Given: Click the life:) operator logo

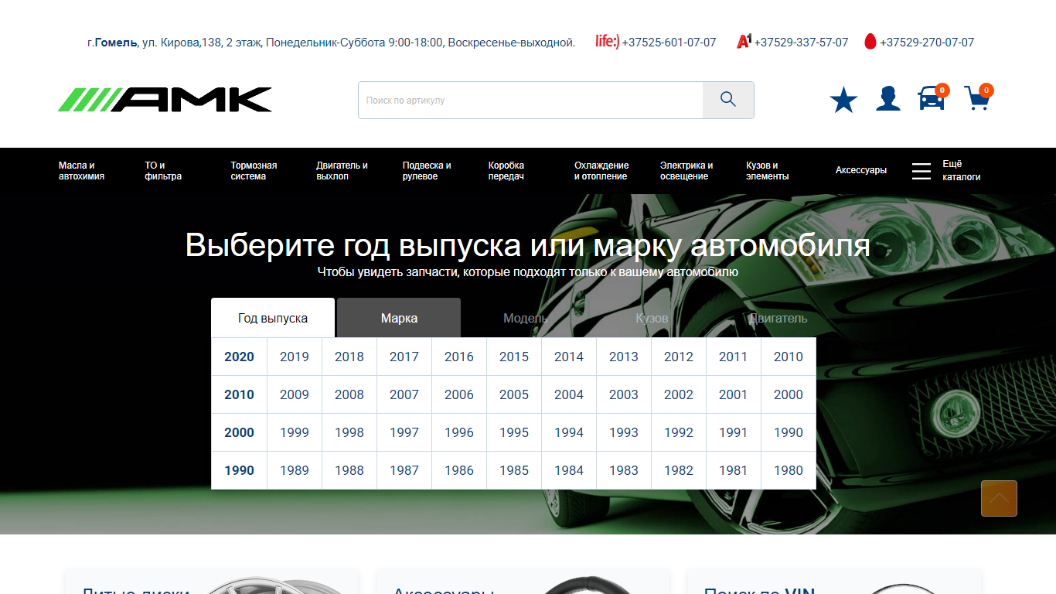Looking at the screenshot, I should [608, 41].
